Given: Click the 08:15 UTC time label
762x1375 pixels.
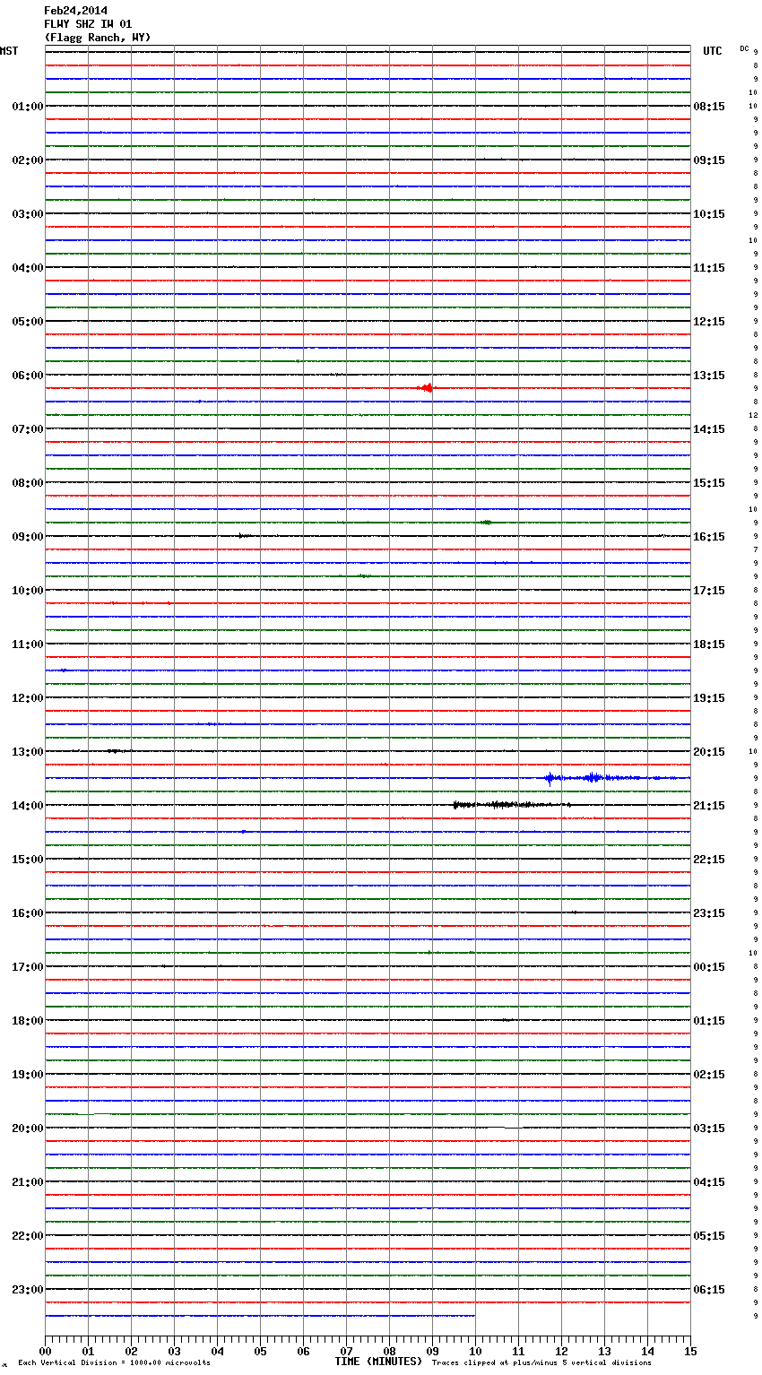Looking at the screenshot, I should click(709, 107).
